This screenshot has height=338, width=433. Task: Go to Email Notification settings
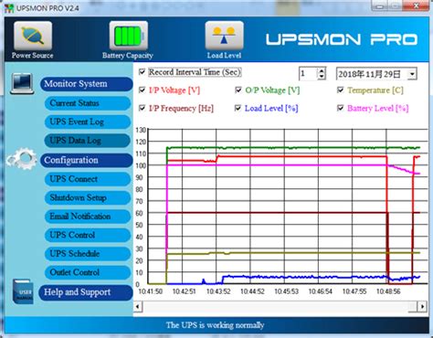point(88,217)
